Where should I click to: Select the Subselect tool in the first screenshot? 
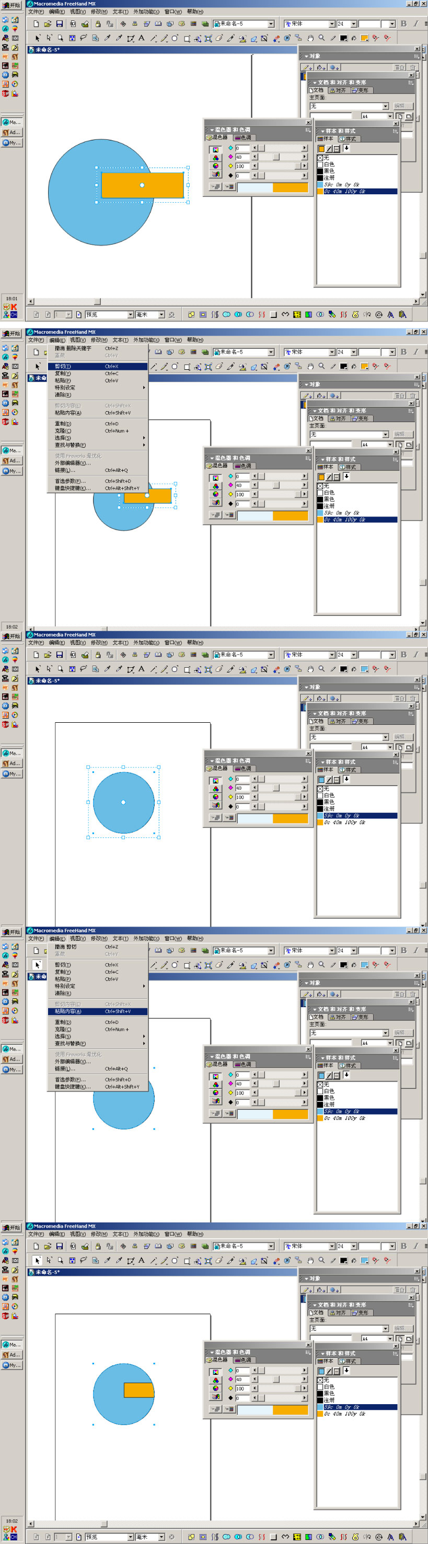click(x=49, y=38)
